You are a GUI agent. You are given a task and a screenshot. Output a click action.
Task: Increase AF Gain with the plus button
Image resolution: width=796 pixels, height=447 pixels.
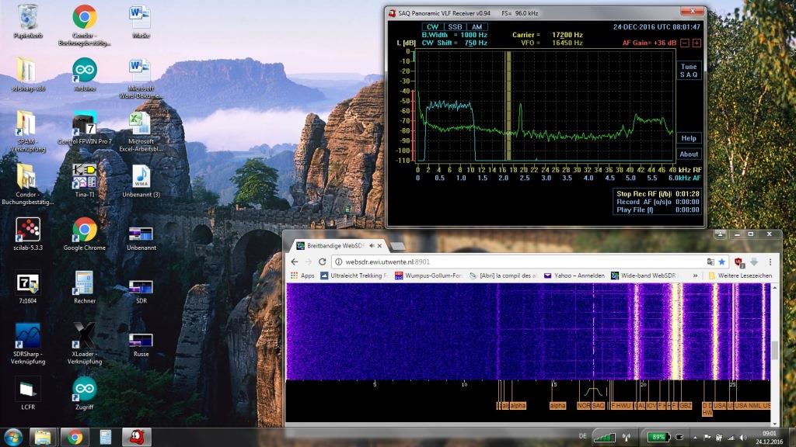click(x=696, y=43)
